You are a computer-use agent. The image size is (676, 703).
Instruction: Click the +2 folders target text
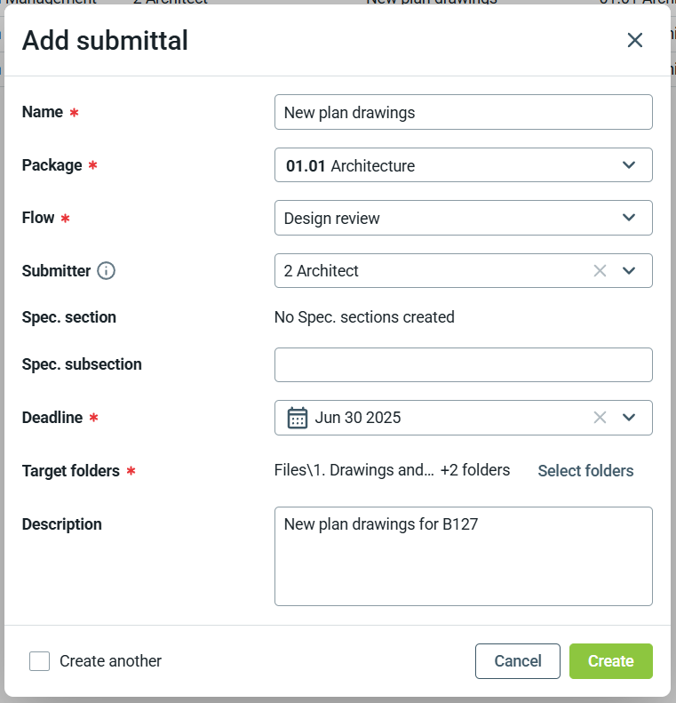point(475,471)
